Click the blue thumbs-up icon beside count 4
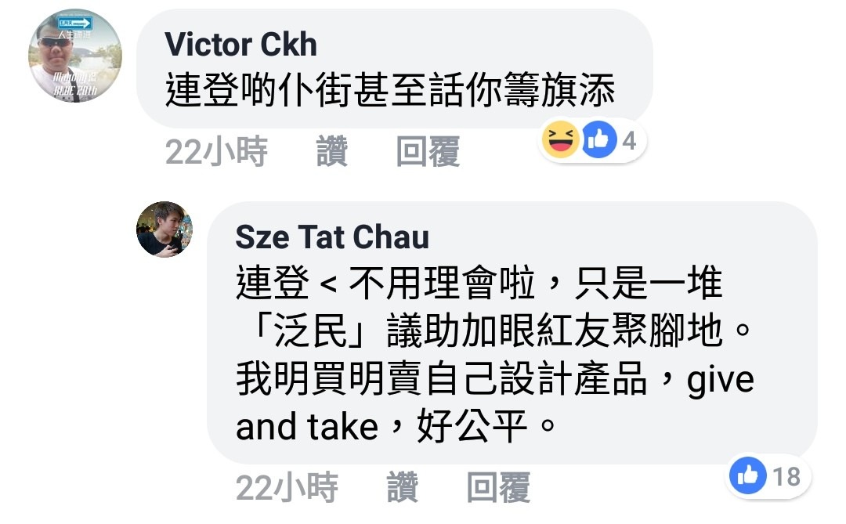The width and height of the screenshot is (846, 524). (598, 139)
